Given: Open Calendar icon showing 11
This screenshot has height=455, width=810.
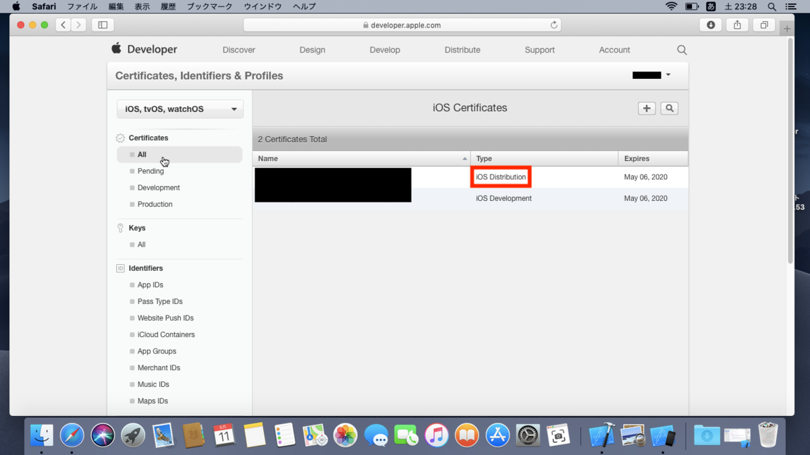Looking at the screenshot, I should point(224,436).
